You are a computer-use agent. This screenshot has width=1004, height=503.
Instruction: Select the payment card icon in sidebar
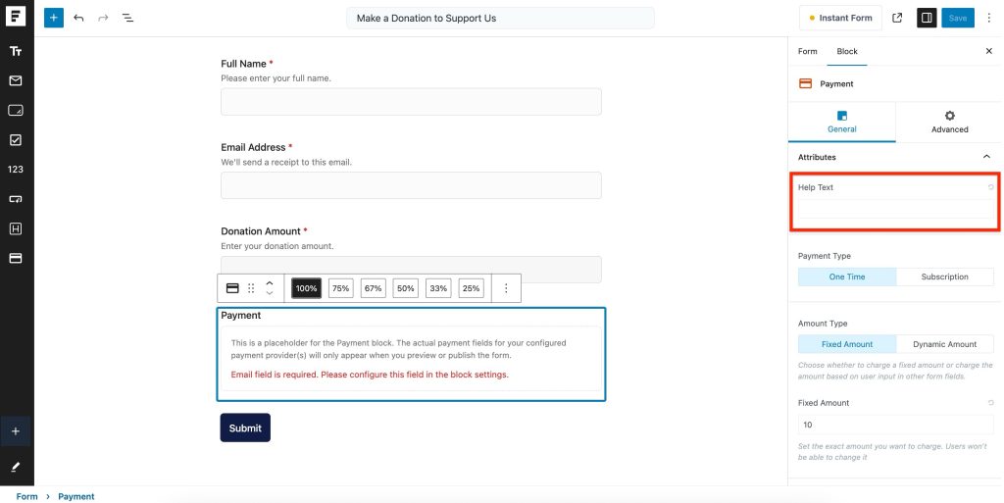coord(16,258)
